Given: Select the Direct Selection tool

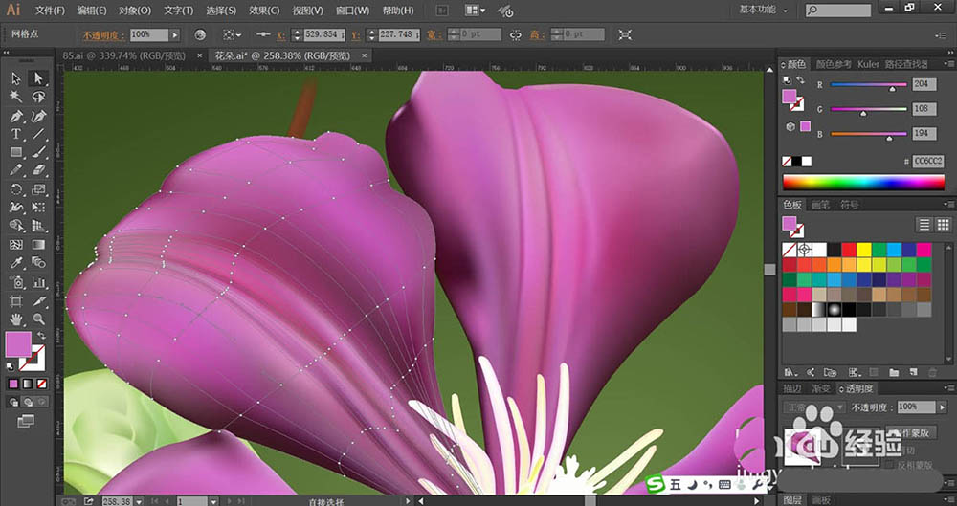Looking at the screenshot, I should point(39,78).
